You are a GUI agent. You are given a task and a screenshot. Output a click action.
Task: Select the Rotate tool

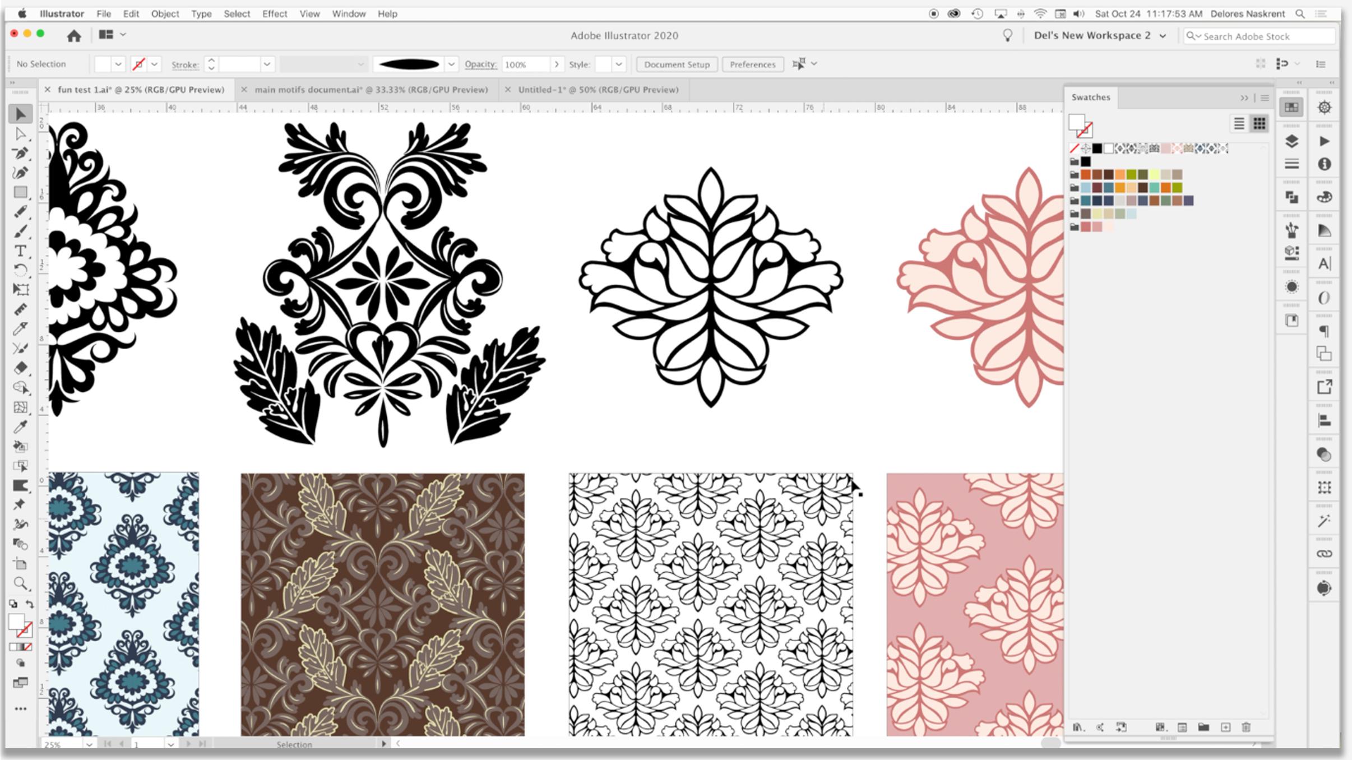20,270
